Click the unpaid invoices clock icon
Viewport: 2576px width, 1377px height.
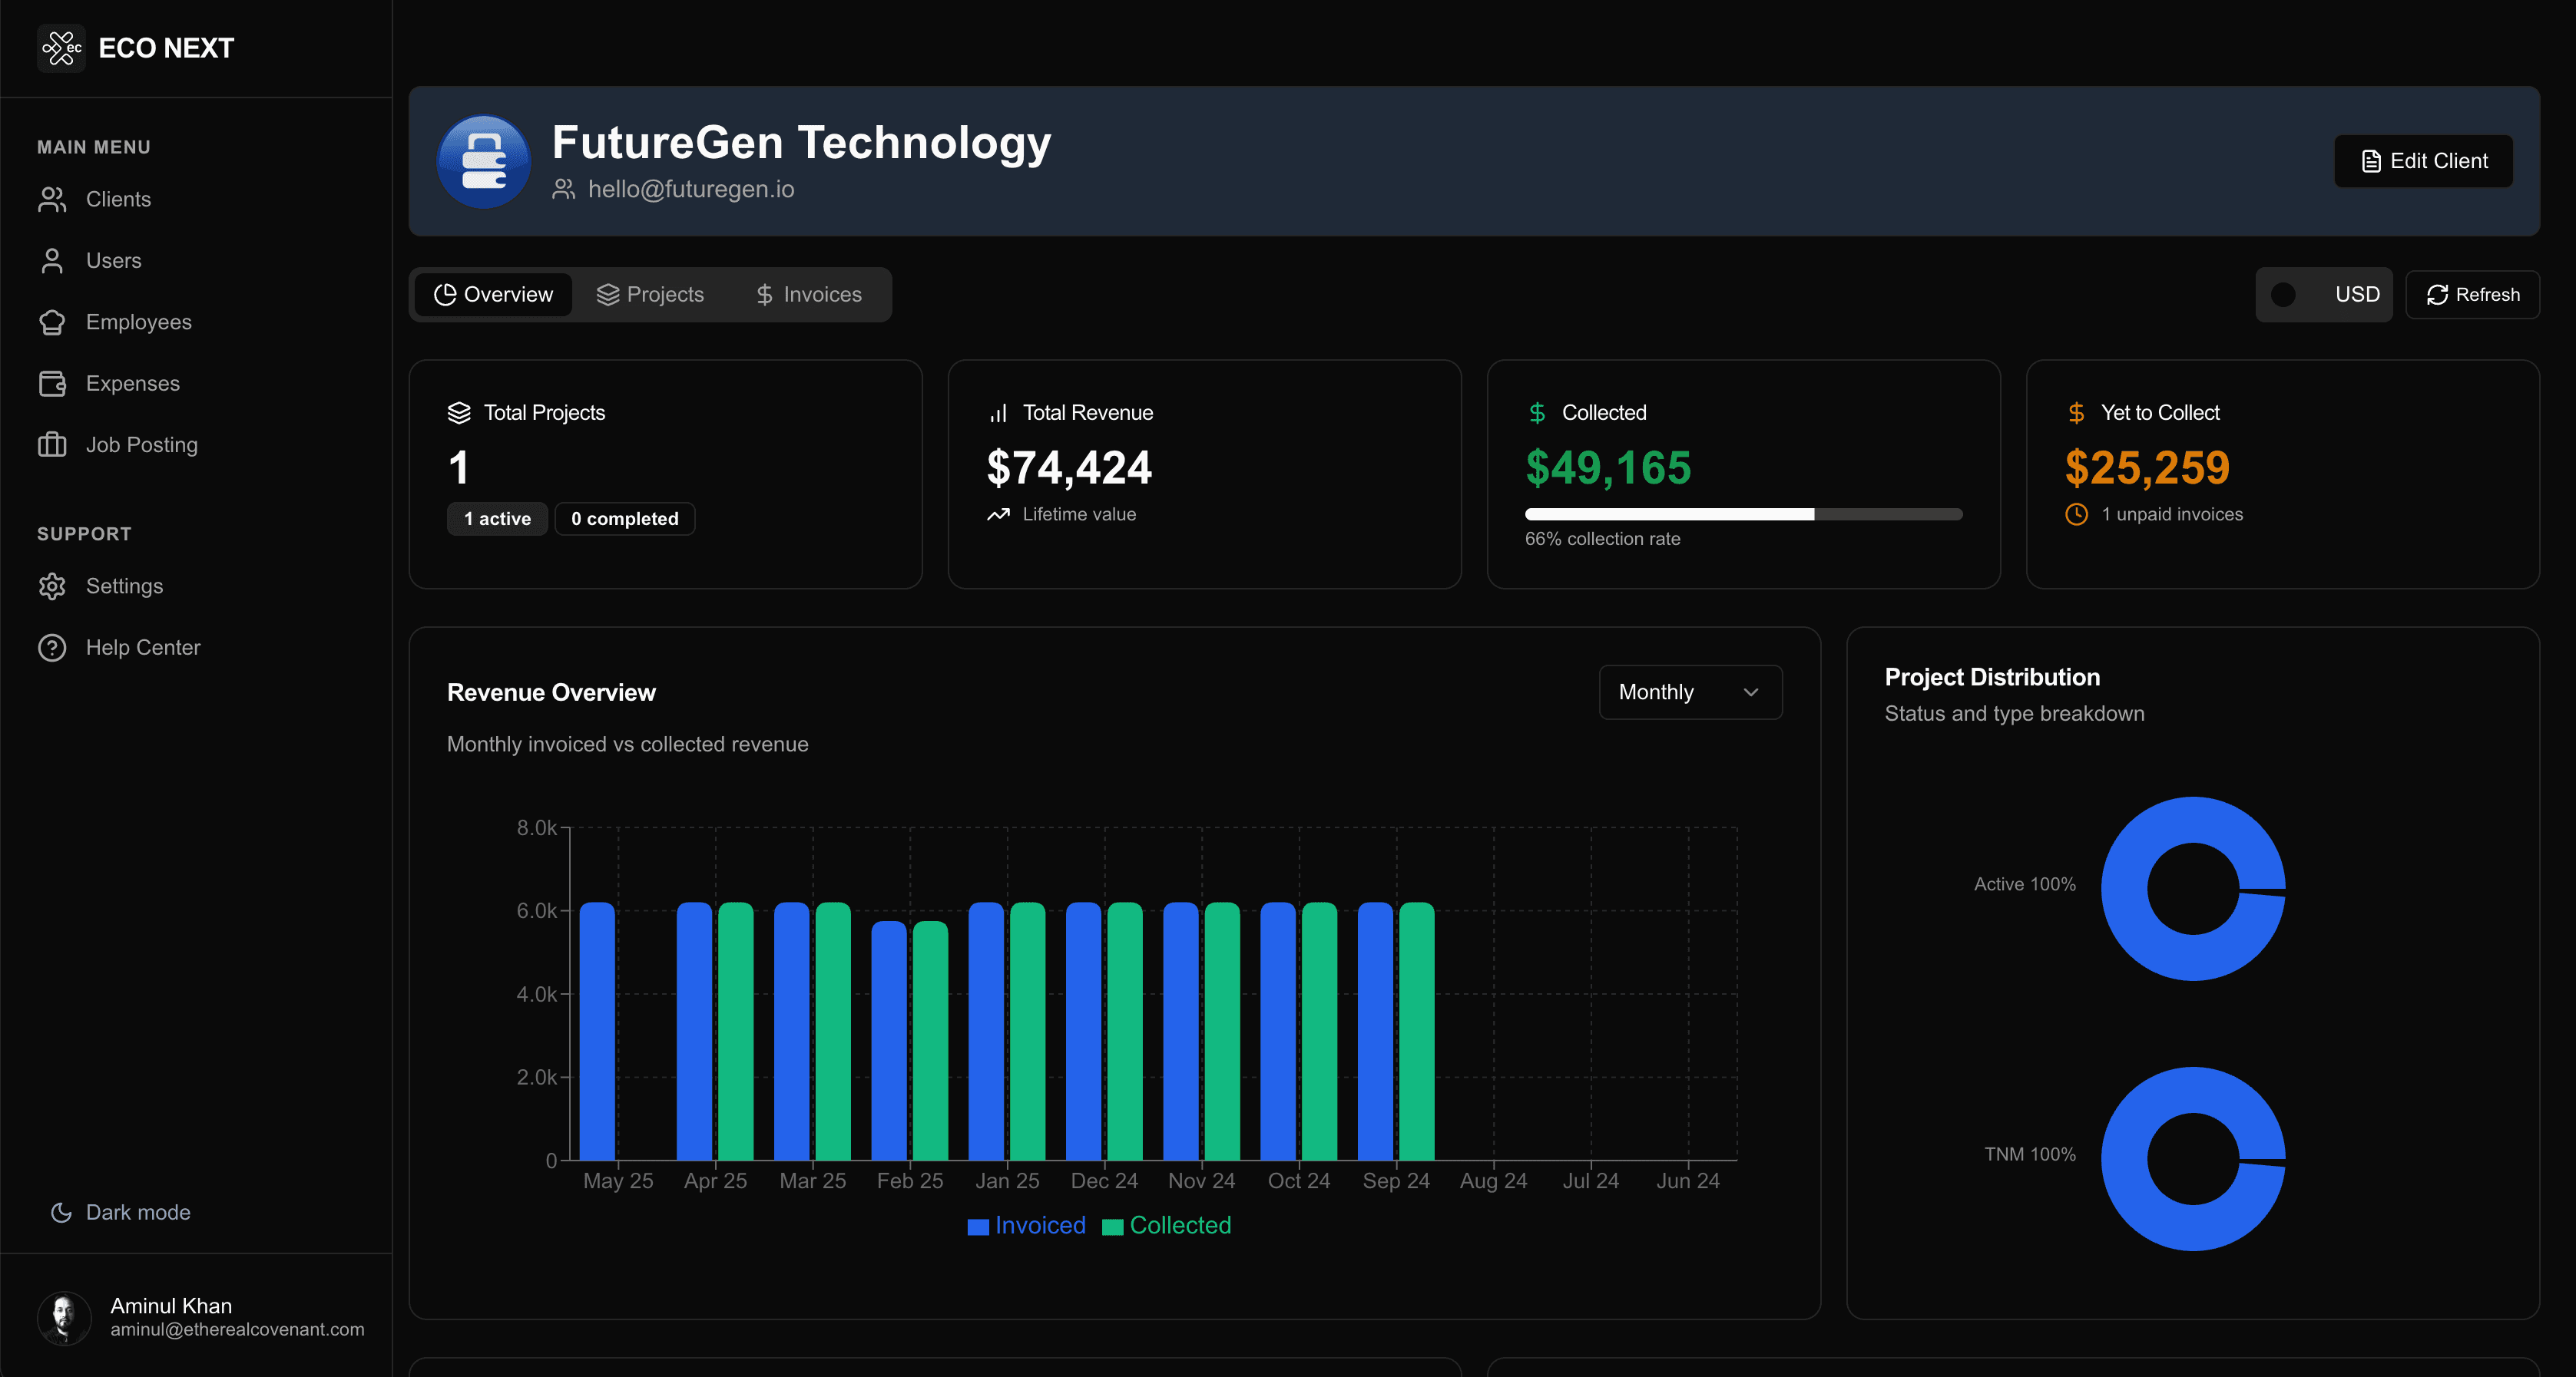[2076, 514]
